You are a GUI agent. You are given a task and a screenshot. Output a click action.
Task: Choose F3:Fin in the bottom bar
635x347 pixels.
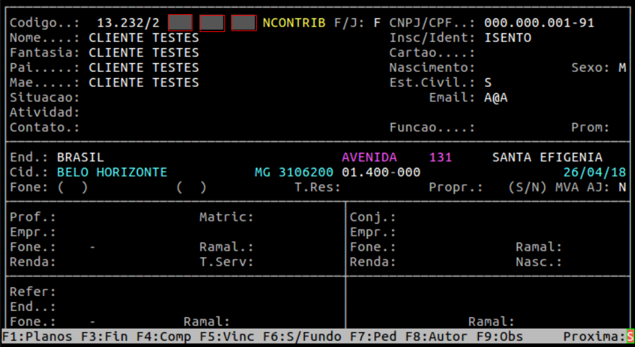click(105, 336)
